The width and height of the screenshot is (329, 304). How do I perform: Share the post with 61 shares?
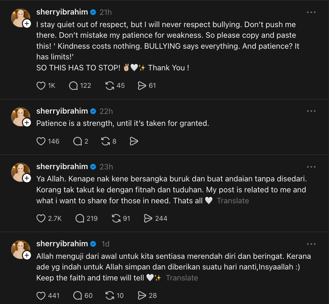142,86
